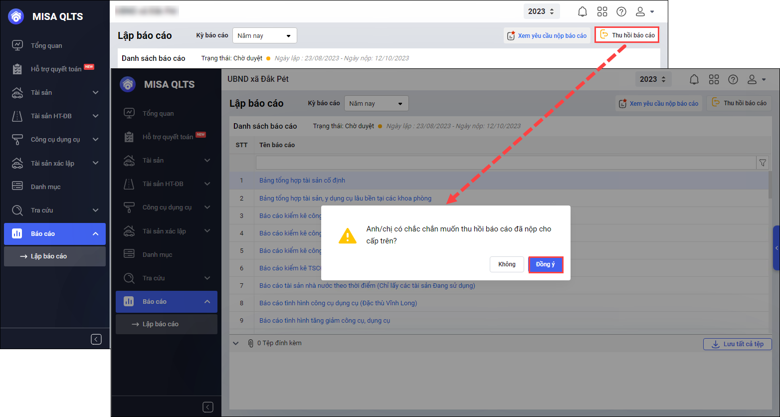Viewport: 780px width, 417px height.
Task: Select Lập báo cáo submenu, back window
Action: click(55, 256)
